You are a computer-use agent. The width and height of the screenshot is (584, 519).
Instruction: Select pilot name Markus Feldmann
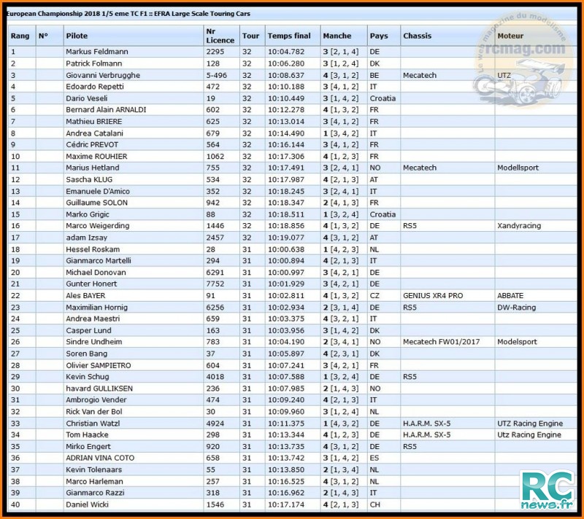(97, 52)
